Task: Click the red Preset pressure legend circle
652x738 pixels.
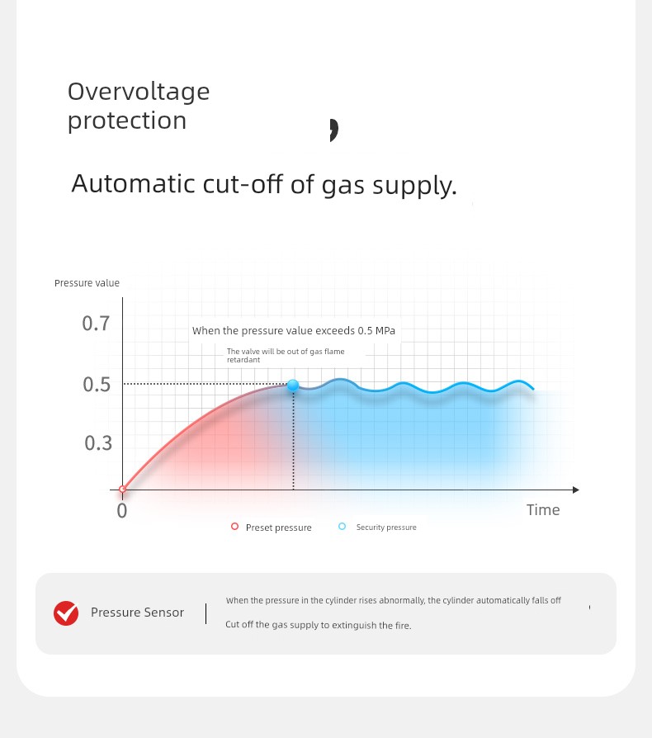Action: pos(234,527)
